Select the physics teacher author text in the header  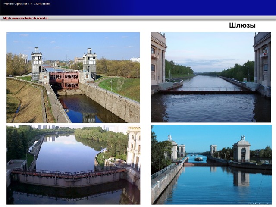tap(27, 4)
